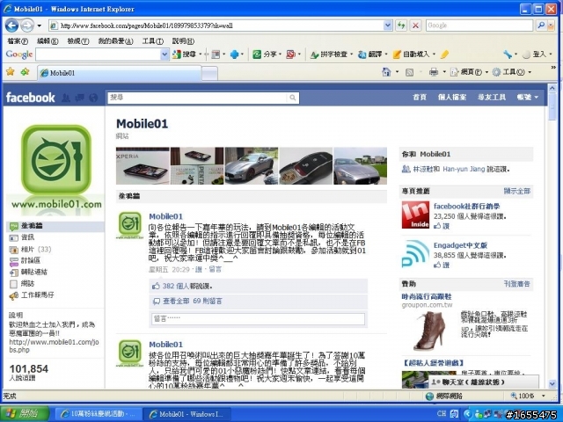The width and height of the screenshot is (563, 422).
Task: Click the red Stop loading icon
Action: coord(415,25)
